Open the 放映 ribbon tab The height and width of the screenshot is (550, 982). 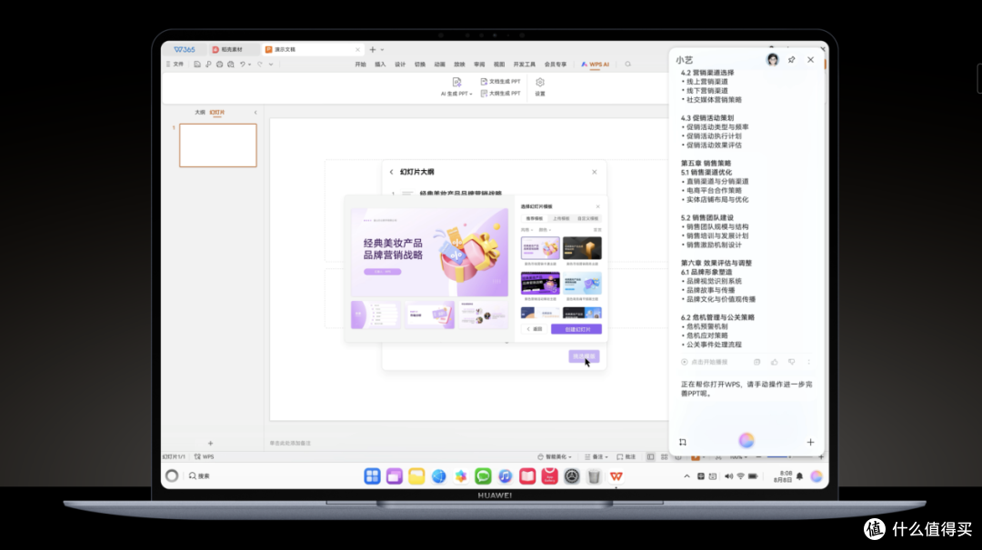[460, 65]
